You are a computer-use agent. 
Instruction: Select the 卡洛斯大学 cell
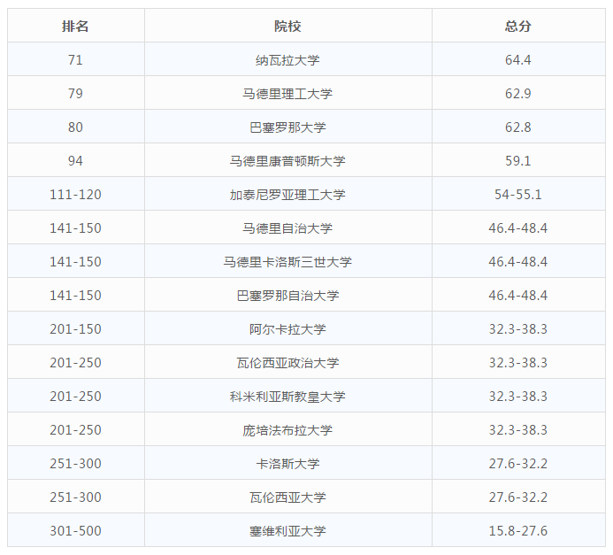click(x=287, y=464)
